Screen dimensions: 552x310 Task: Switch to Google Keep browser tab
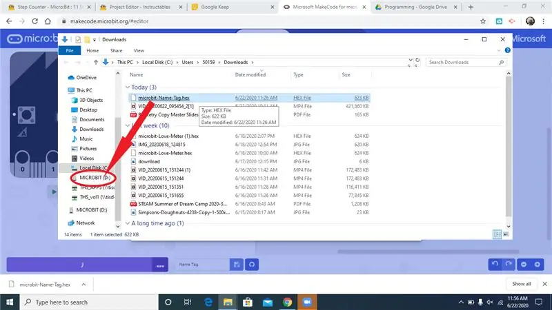pos(215,7)
